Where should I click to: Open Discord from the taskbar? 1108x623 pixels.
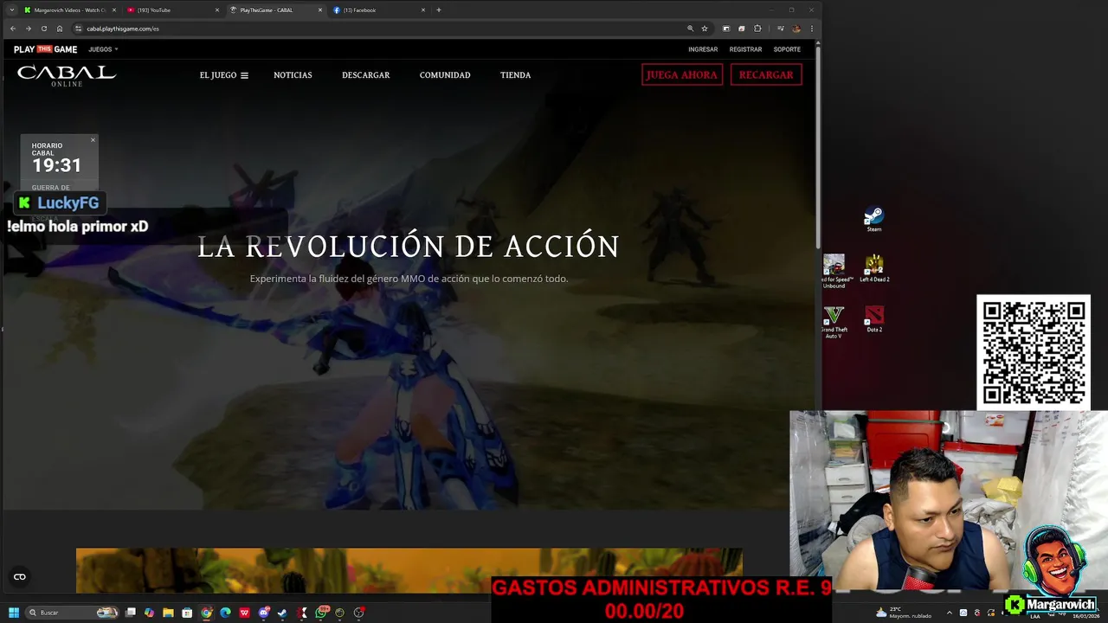(x=263, y=613)
